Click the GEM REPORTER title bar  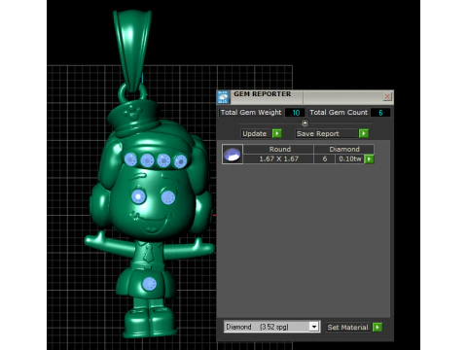305,97
